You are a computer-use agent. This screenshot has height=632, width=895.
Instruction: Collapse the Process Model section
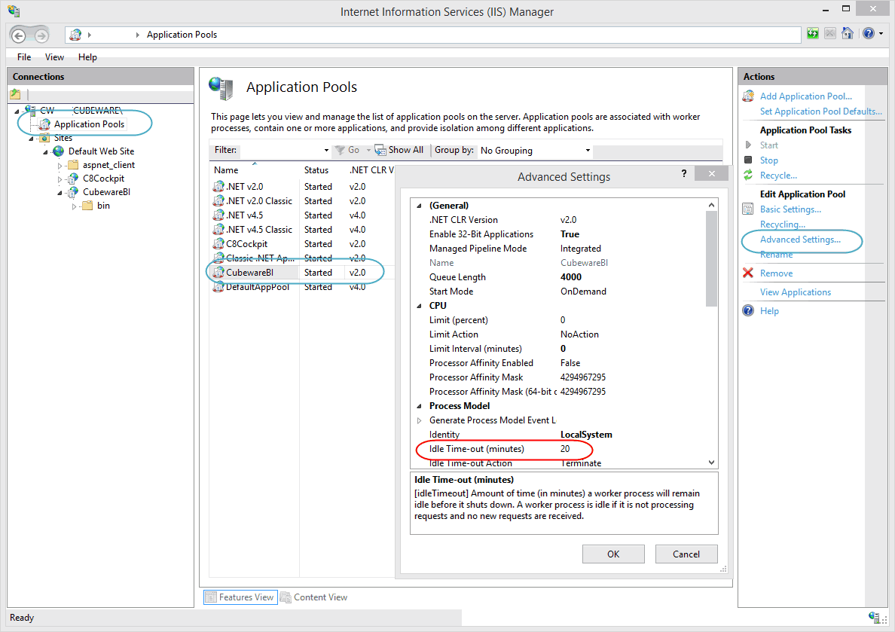click(419, 407)
